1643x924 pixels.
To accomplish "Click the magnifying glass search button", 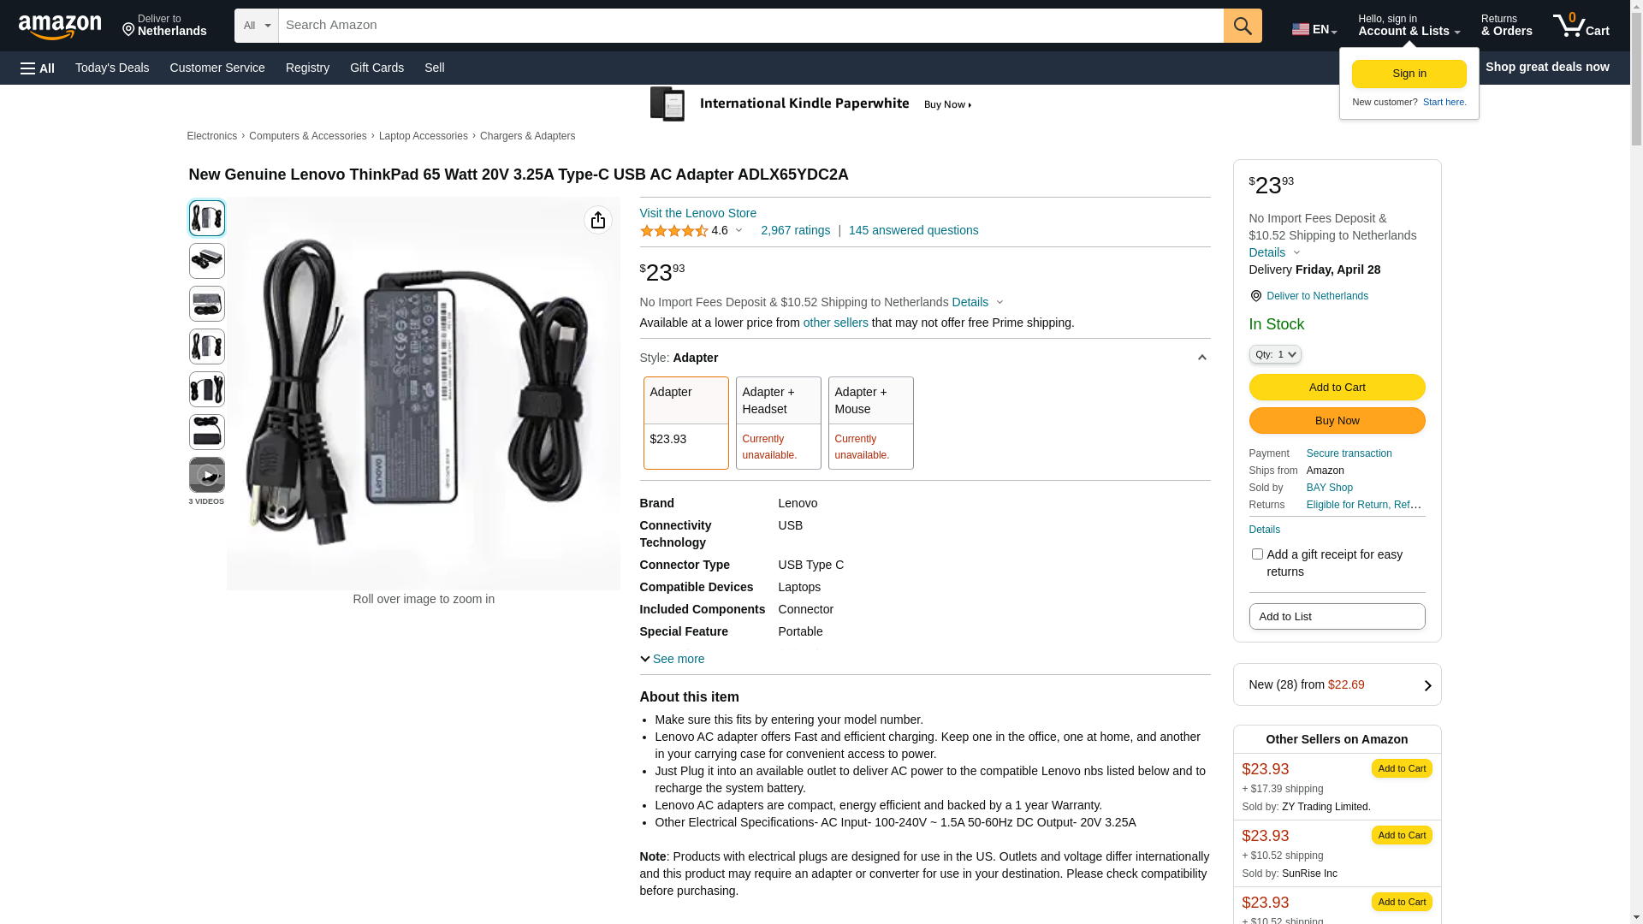I will pos(1242,26).
